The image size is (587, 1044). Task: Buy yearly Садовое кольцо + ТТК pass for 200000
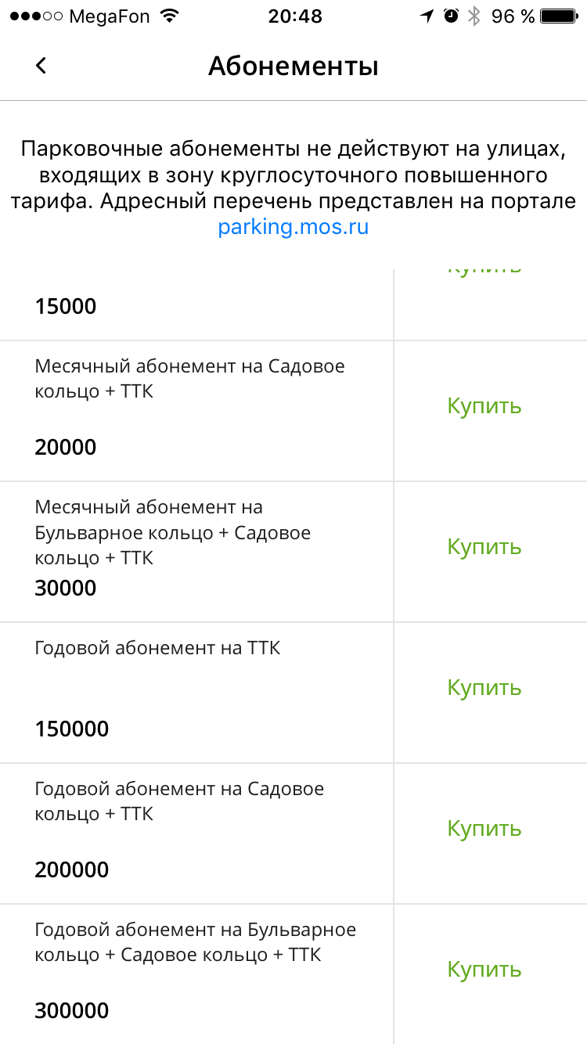(x=484, y=829)
